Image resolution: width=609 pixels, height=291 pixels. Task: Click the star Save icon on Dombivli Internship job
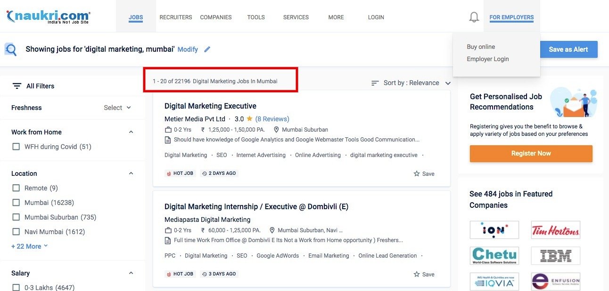click(417, 274)
